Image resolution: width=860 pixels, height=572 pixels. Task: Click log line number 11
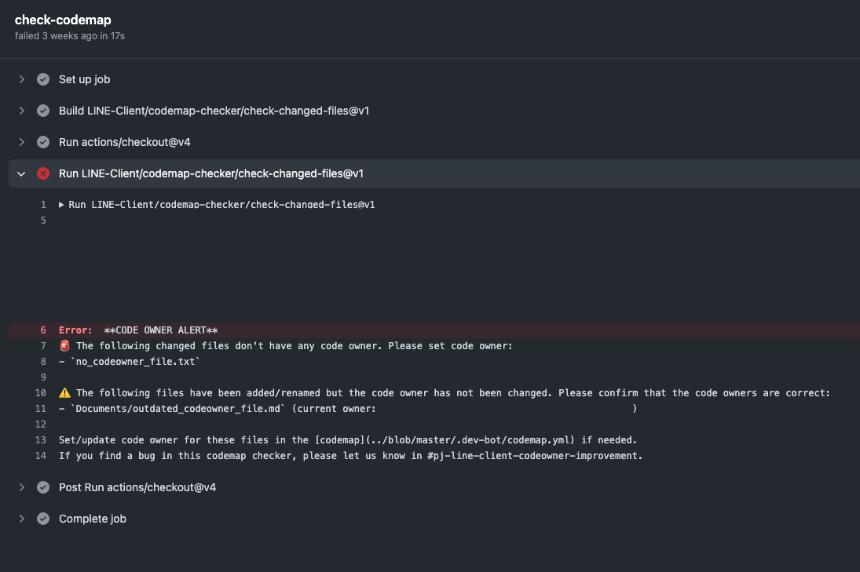41,409
